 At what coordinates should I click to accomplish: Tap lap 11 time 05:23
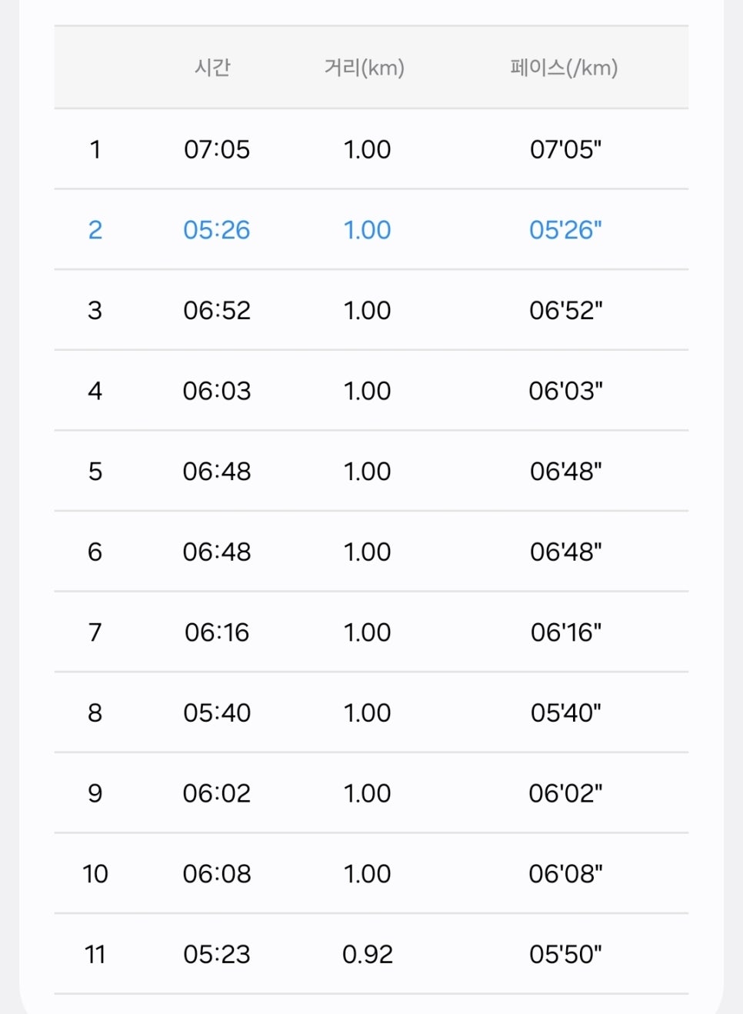(217, 954)
